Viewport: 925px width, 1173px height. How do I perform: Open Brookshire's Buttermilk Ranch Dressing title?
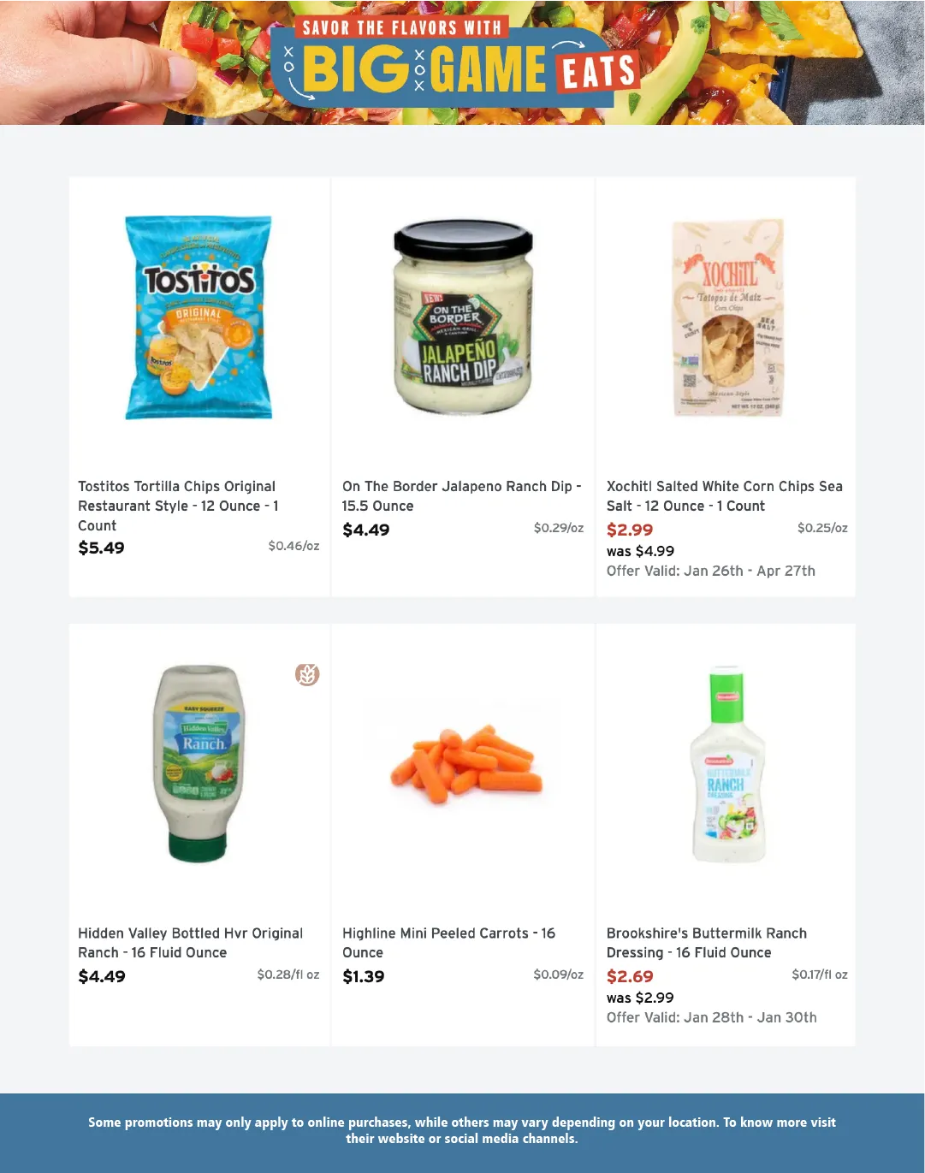click(706, 943)
